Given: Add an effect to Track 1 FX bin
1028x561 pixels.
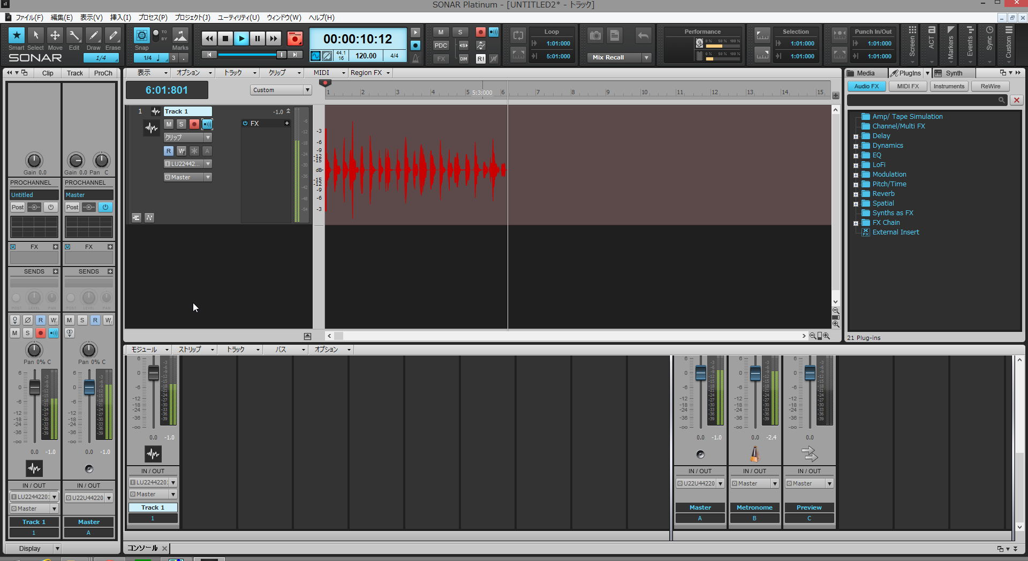Looking at the screenshot, I should [287, 123].
